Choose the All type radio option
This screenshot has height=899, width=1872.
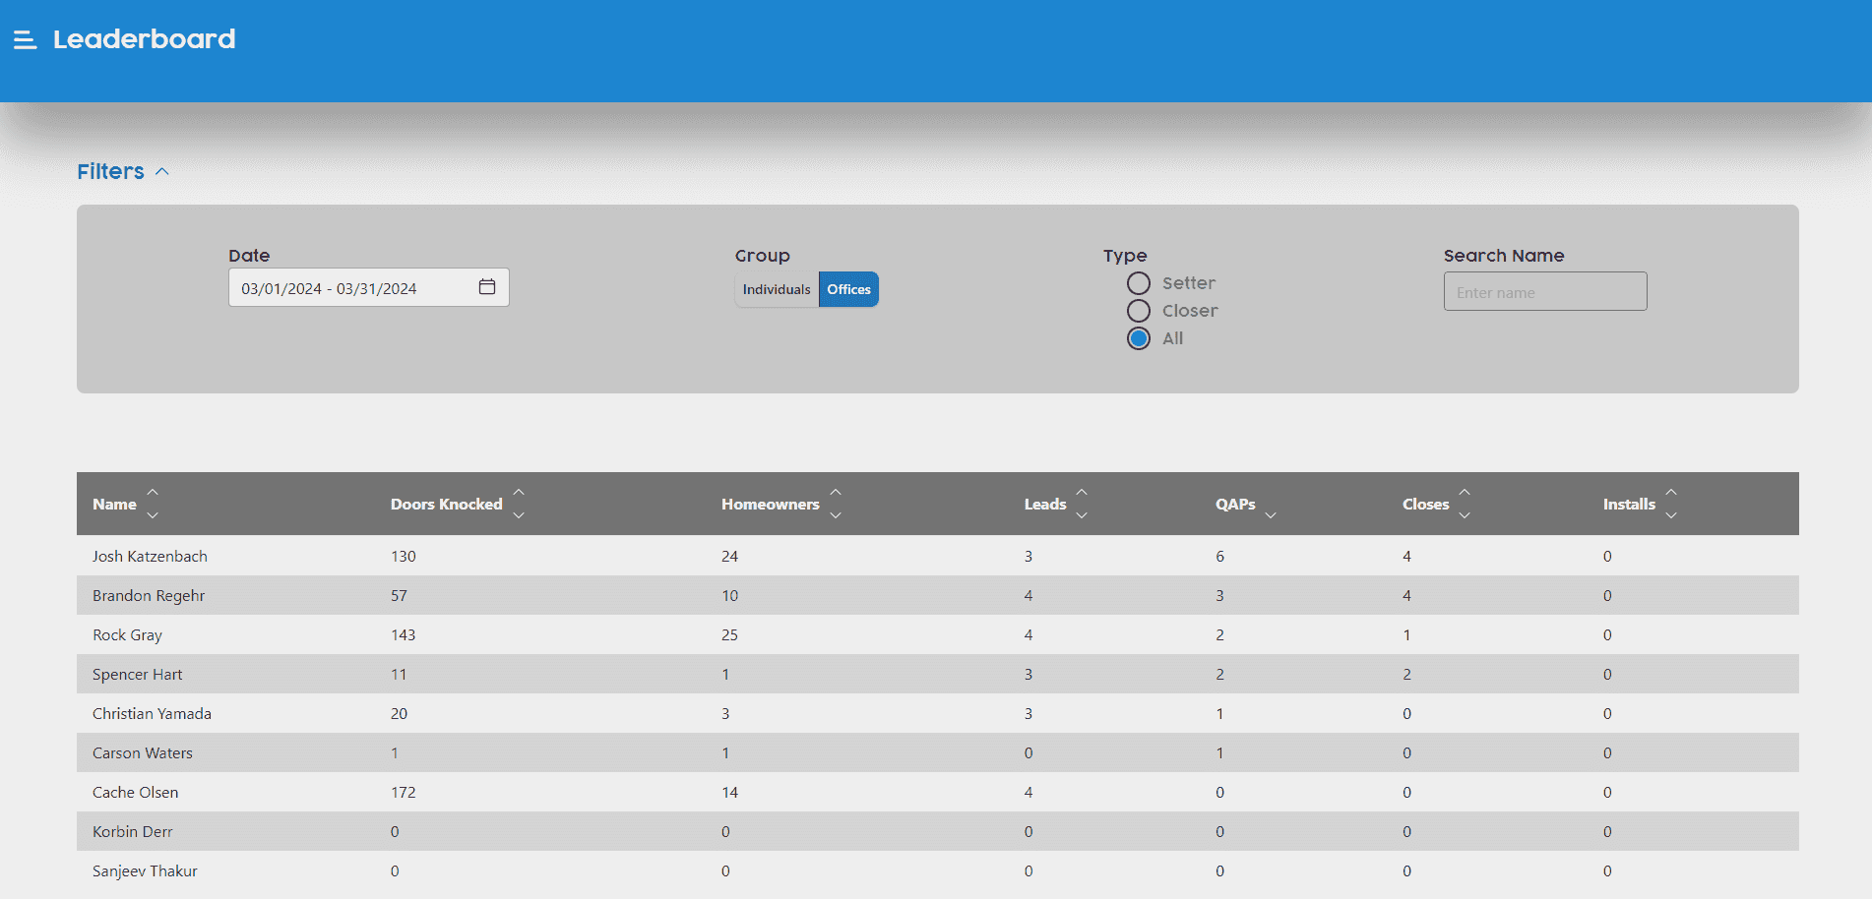click(1139, 338)
